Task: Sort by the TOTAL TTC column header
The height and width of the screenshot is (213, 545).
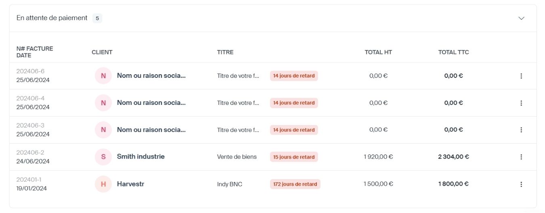Action: coord(453,52)
